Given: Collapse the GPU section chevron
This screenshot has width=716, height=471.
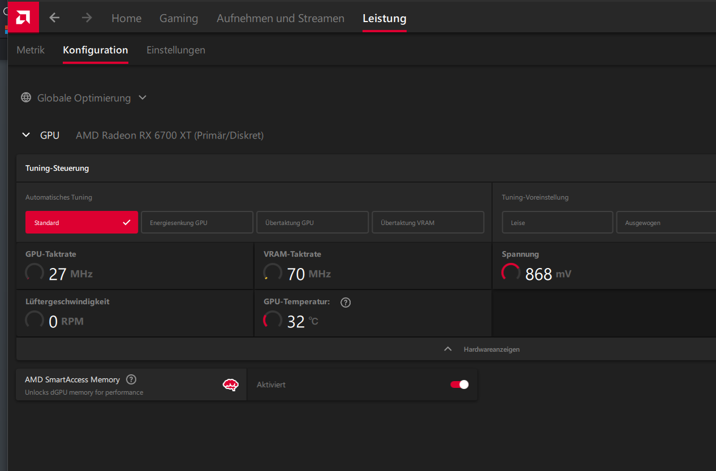Looking at the screenshot, I should click(25, 135).
